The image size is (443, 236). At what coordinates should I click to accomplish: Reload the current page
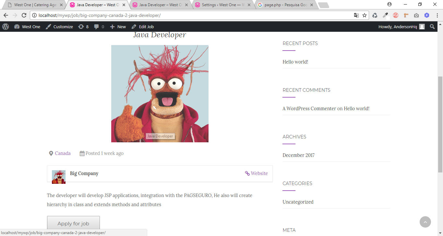(24, 15)
